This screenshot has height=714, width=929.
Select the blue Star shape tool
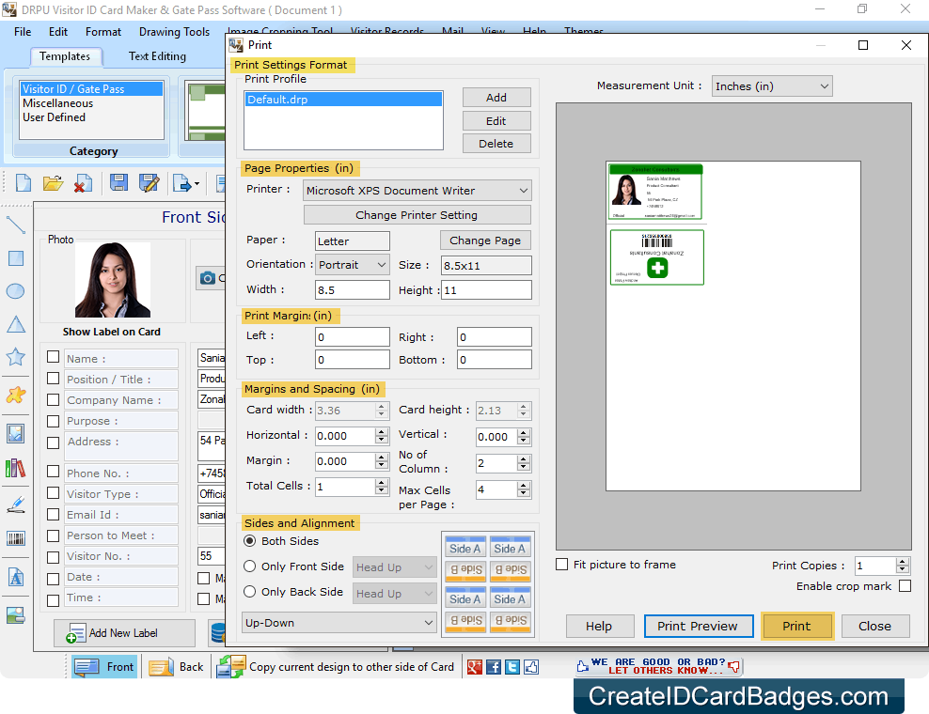(x=15, y=357)
